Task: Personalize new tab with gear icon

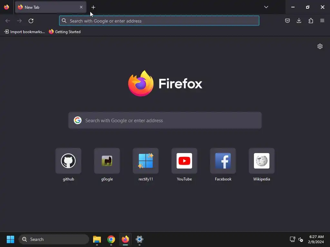Action: pos(320,46)
